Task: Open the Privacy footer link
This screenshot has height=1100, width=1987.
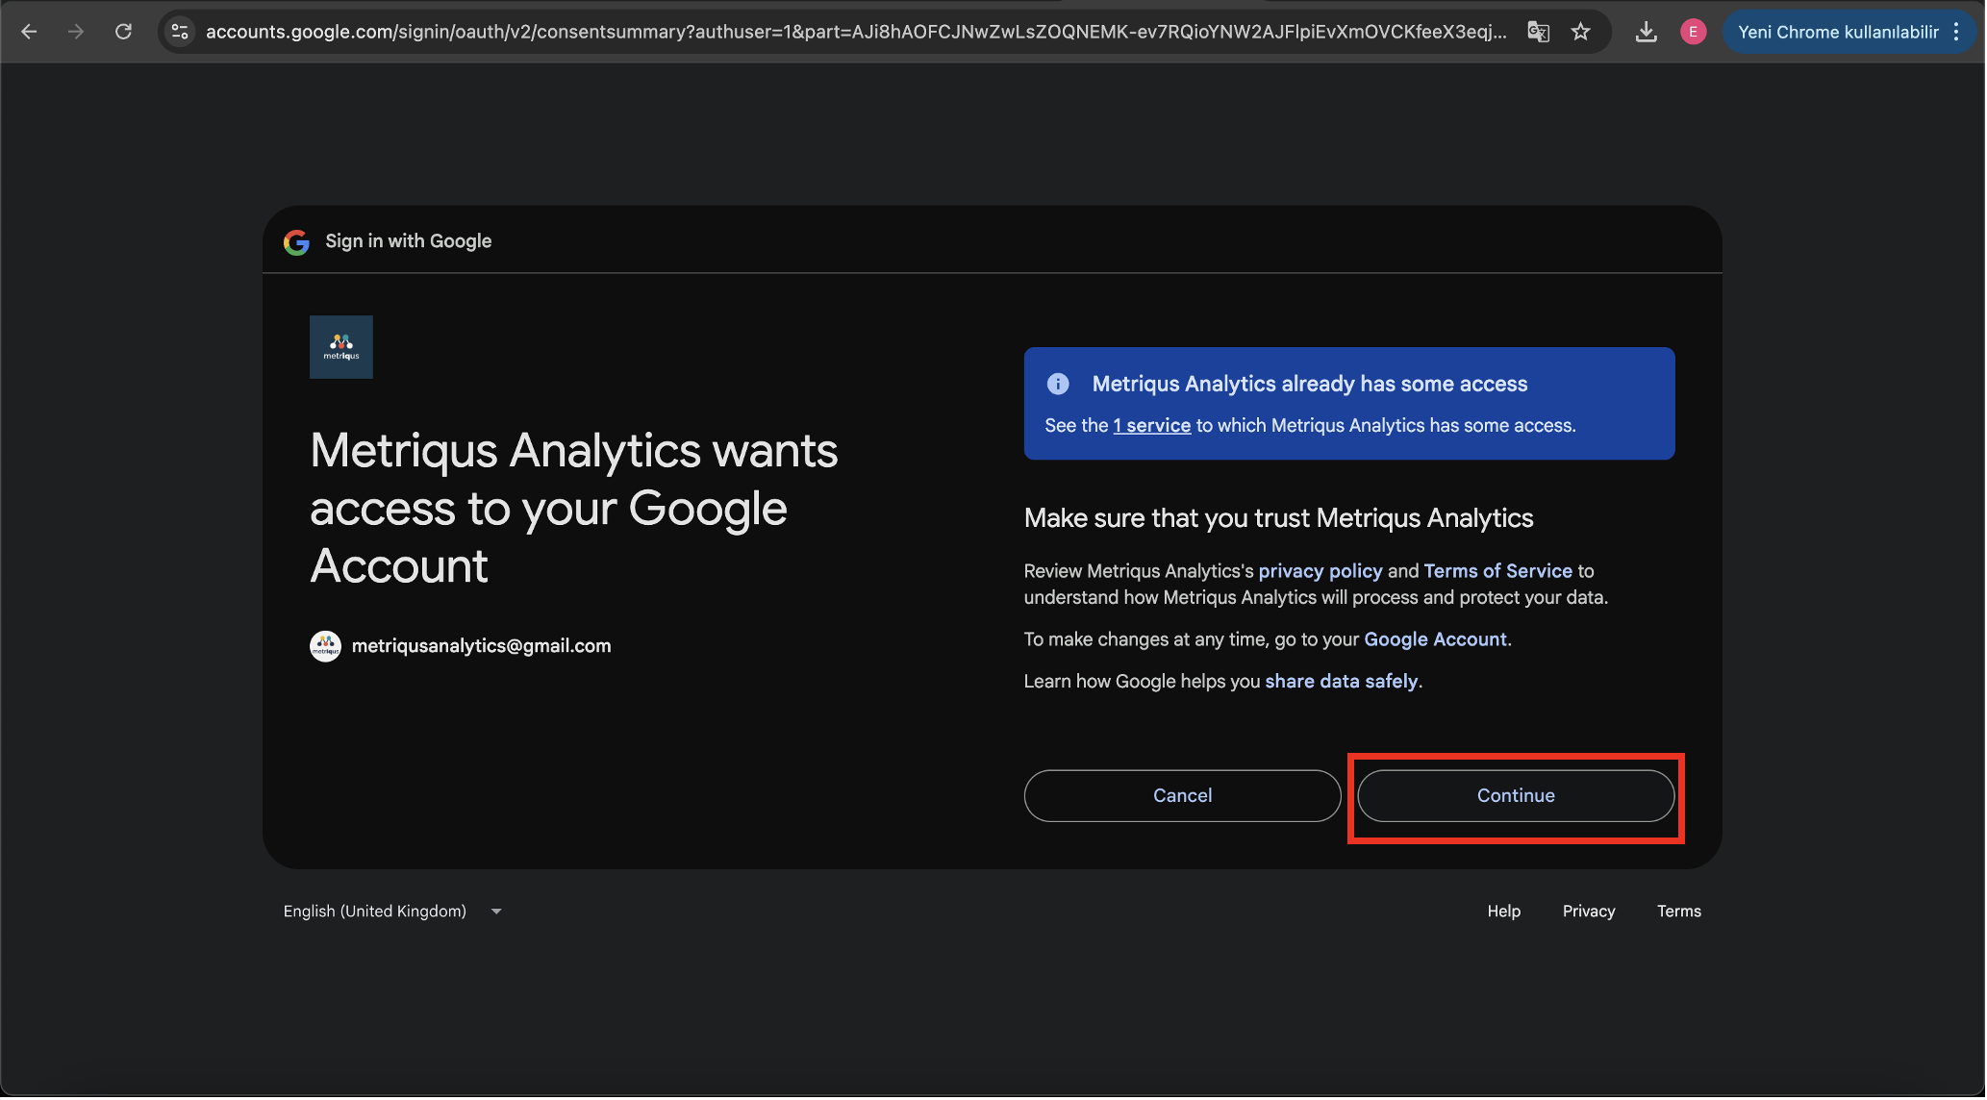Action: click(x=1589, y=912)
